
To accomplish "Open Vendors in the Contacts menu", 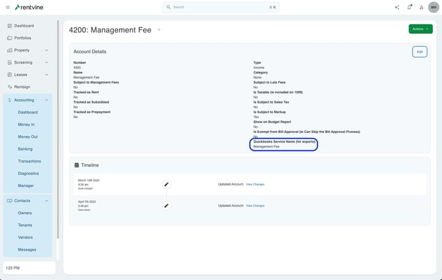I will (25, 237).
